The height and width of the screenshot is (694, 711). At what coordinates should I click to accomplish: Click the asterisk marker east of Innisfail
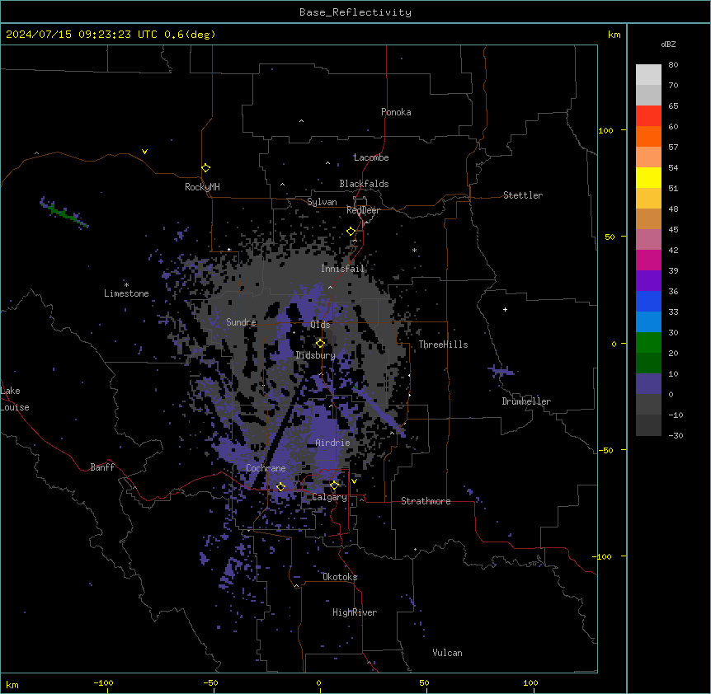click(x=414, y=250)
